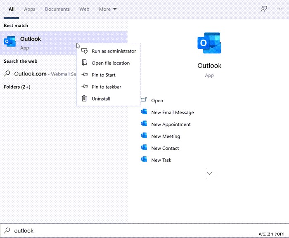Click the Outlook icon beside New Task

[144, 159]
